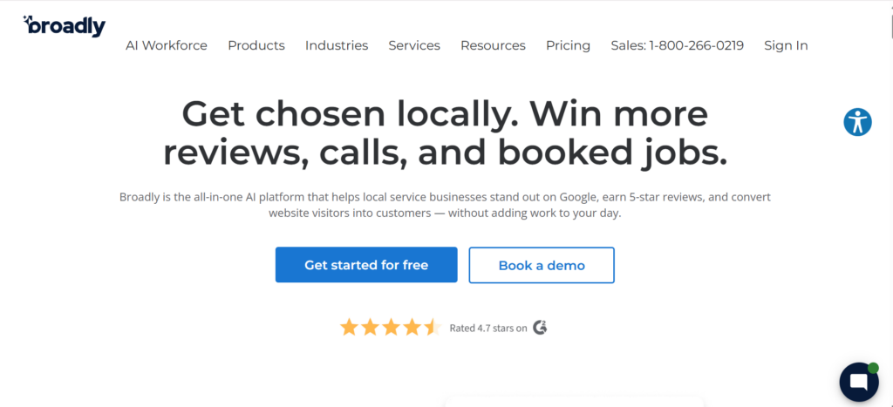Click the Rated 4.7 stars on text

488,328
